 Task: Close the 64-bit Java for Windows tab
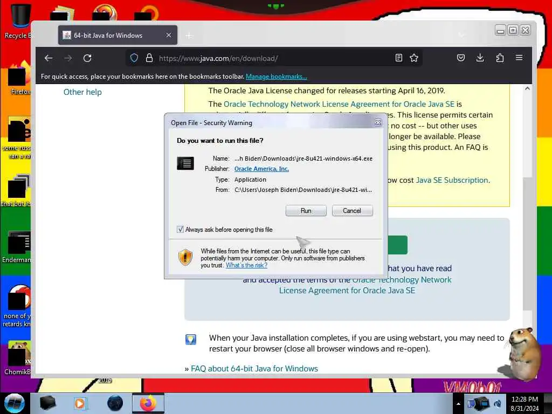[169, 35]
